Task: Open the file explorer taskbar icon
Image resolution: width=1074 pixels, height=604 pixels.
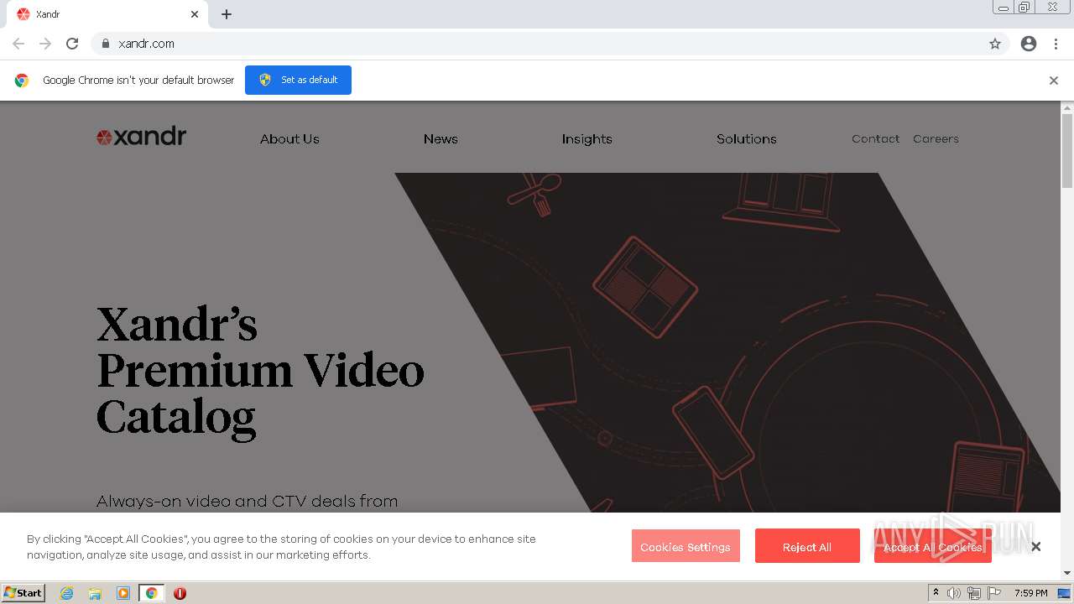Action: (95, 593)
